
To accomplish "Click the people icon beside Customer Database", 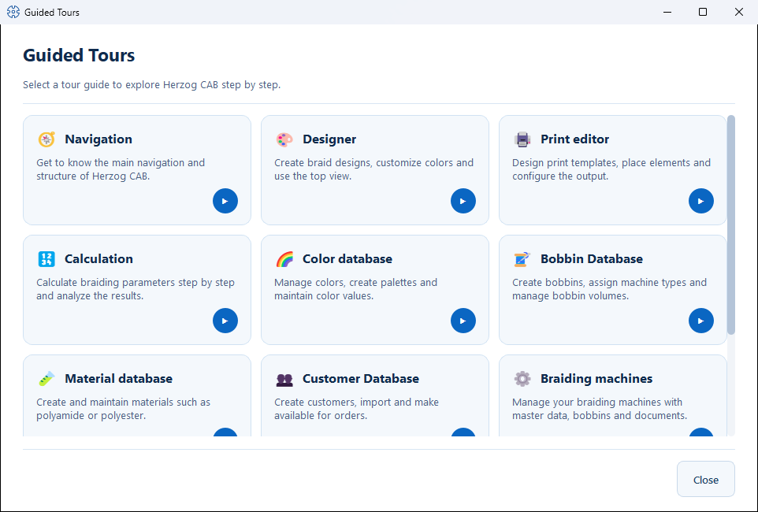I will tap(284, 379).
